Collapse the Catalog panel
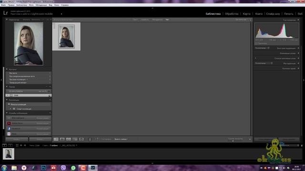 pyautogui.click(x=7, y=69)
